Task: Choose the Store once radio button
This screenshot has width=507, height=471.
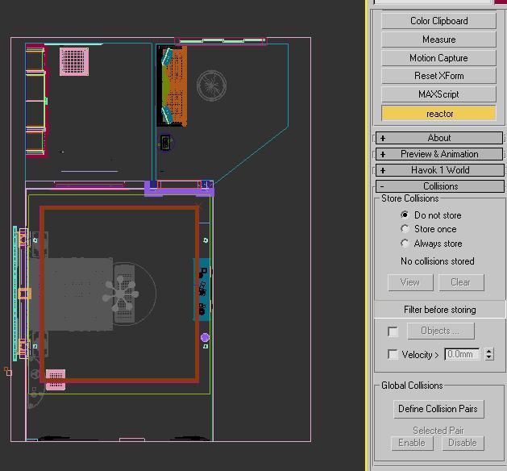Action: coord(405,229)
